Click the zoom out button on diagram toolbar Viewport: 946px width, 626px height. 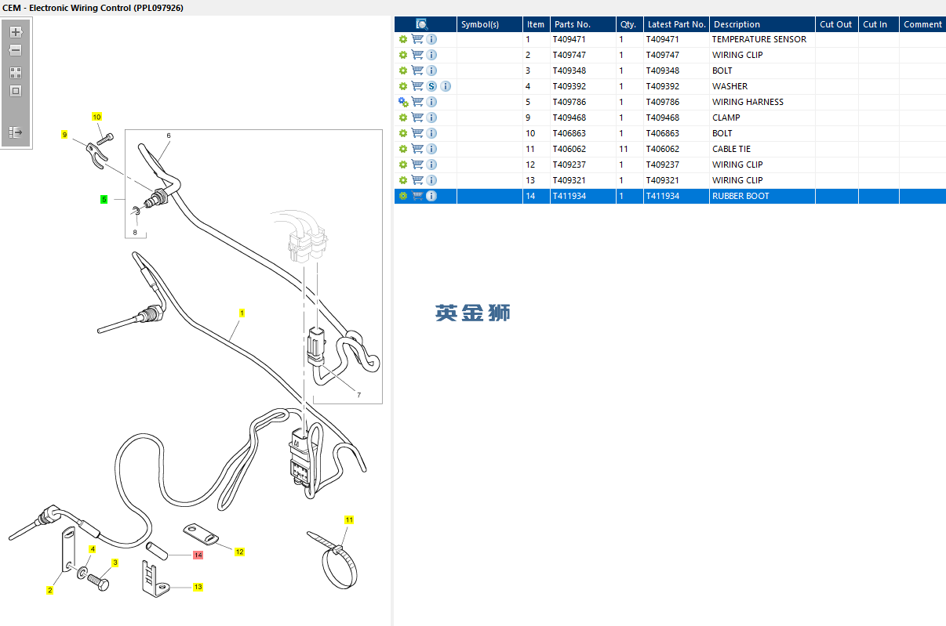pyautogui.click(x=16, y=50)
